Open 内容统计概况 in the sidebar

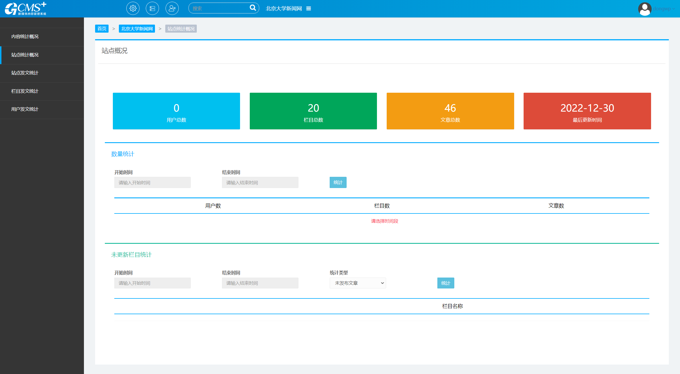[x=25, y=37]
